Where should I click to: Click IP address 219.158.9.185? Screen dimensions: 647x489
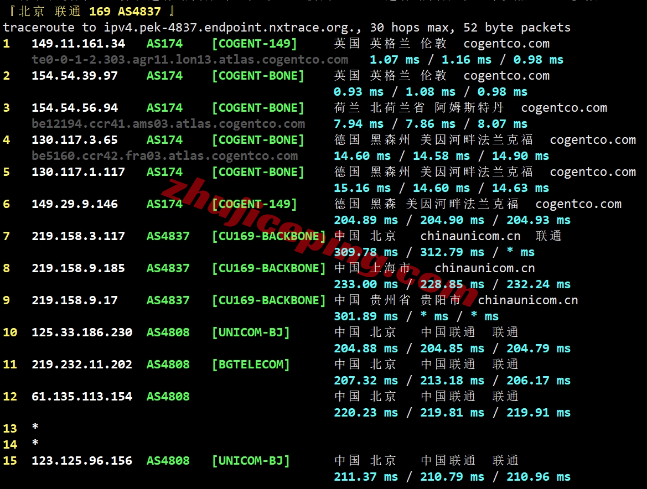79,268
